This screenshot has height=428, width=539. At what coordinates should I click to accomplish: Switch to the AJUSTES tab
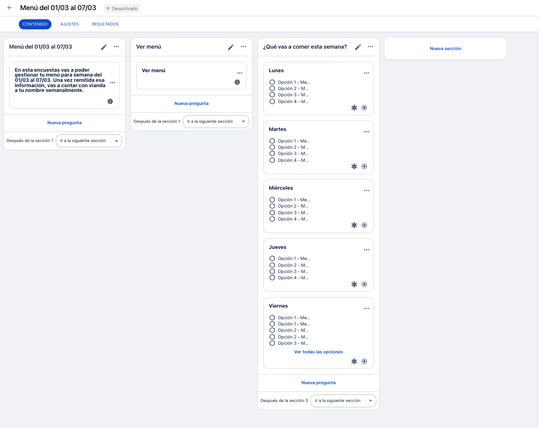coord(70,24)
